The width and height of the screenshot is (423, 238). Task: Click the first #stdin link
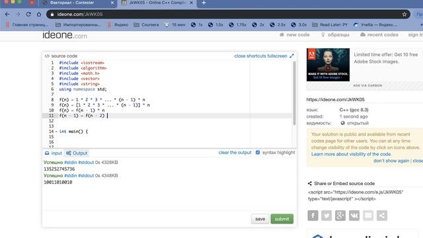[71, 163]
